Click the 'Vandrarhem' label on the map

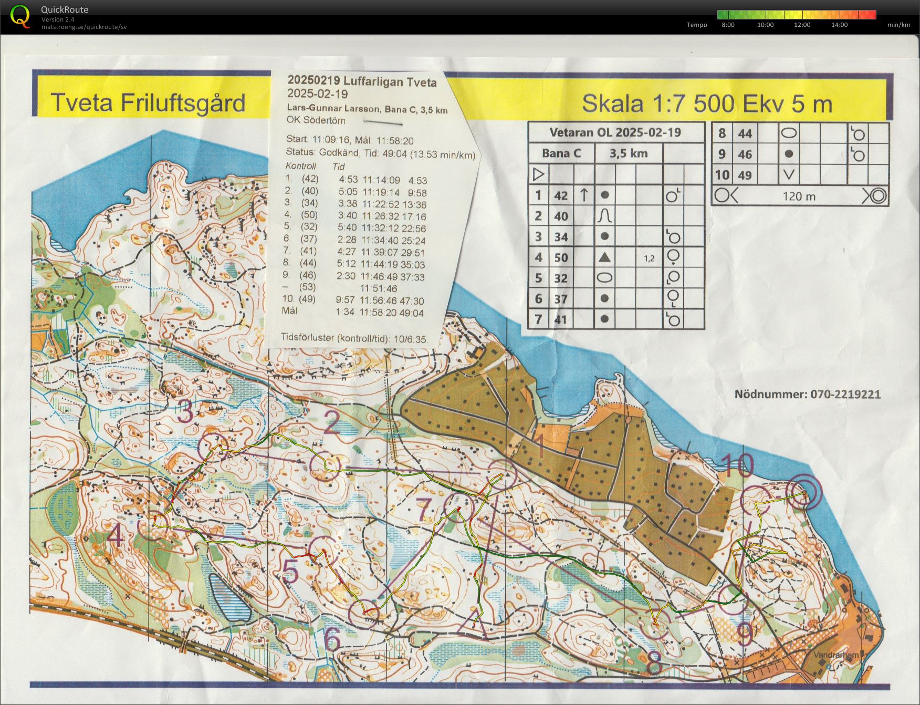(837, 655)
